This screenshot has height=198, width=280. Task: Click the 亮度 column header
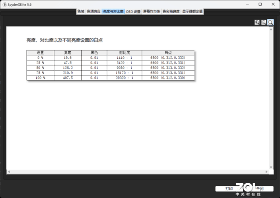[x=68, y=52]
